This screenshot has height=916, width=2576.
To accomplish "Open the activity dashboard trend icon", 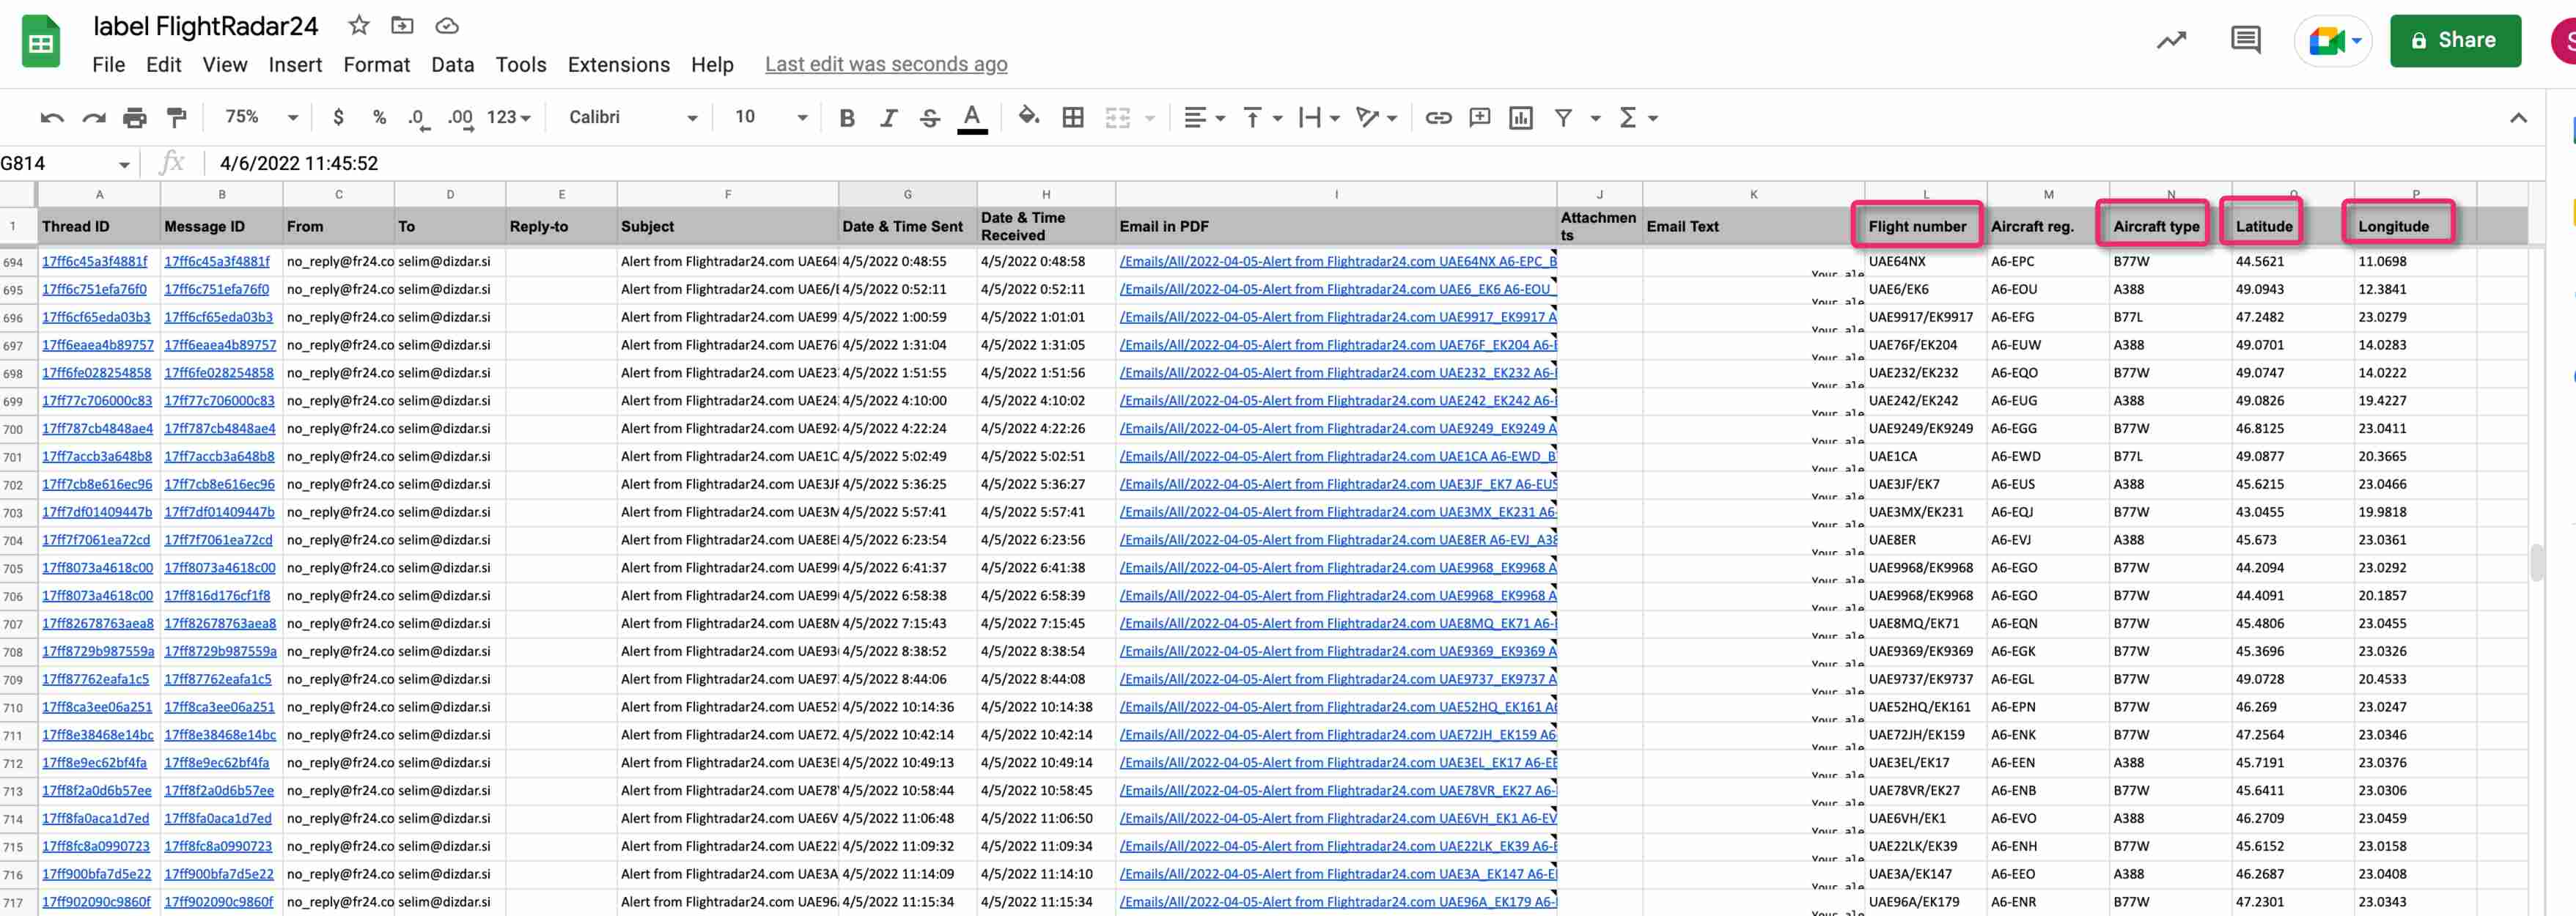I will pos(2171,41).
